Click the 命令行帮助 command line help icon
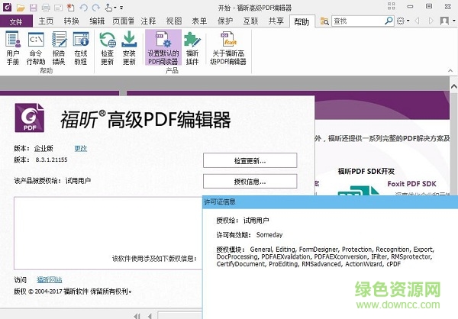Viewport: 458px width, 319px height. pyautogui.click(x=36, y=47)
